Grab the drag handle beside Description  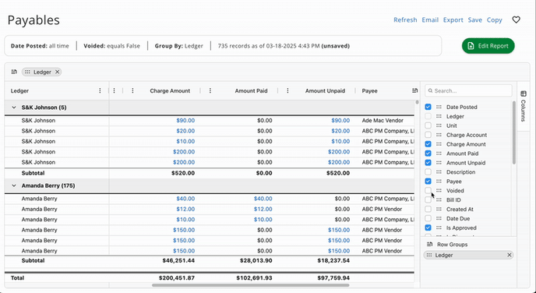tap(439, 172)
